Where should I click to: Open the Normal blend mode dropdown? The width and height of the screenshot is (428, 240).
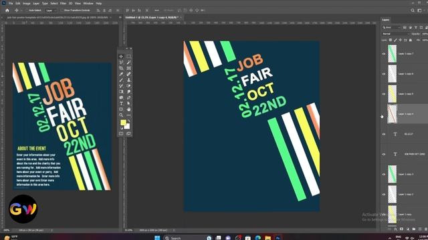395,34
